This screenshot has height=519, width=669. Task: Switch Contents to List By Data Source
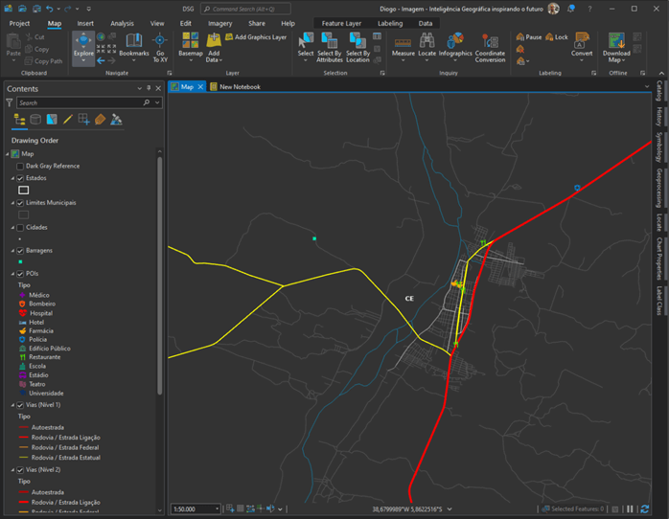(x=35, y=120)
